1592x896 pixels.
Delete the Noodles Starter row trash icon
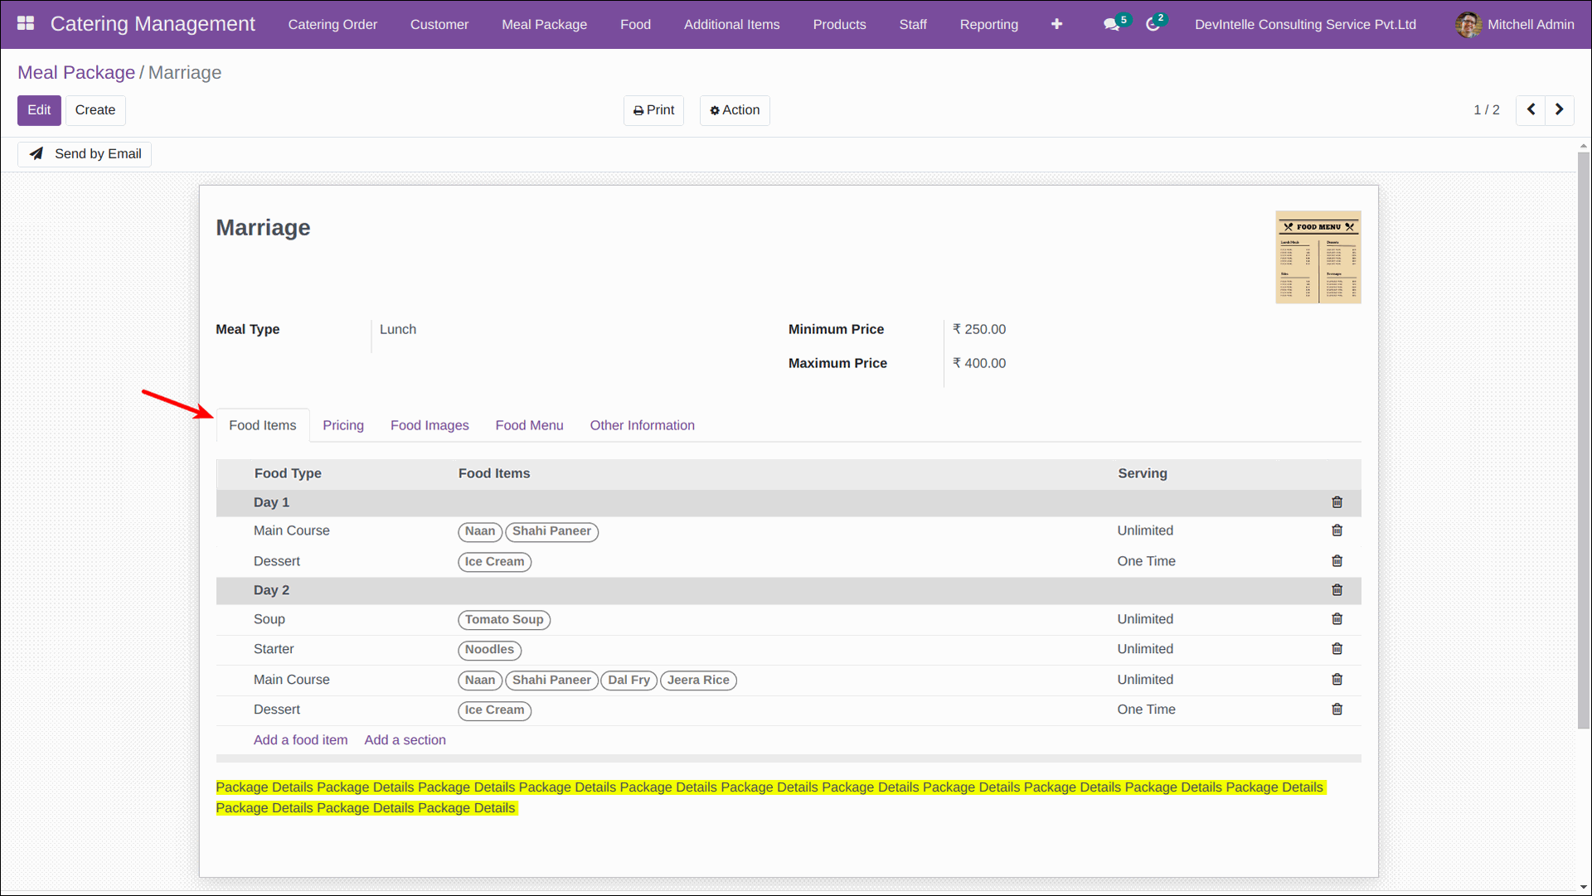[1337, 649]
